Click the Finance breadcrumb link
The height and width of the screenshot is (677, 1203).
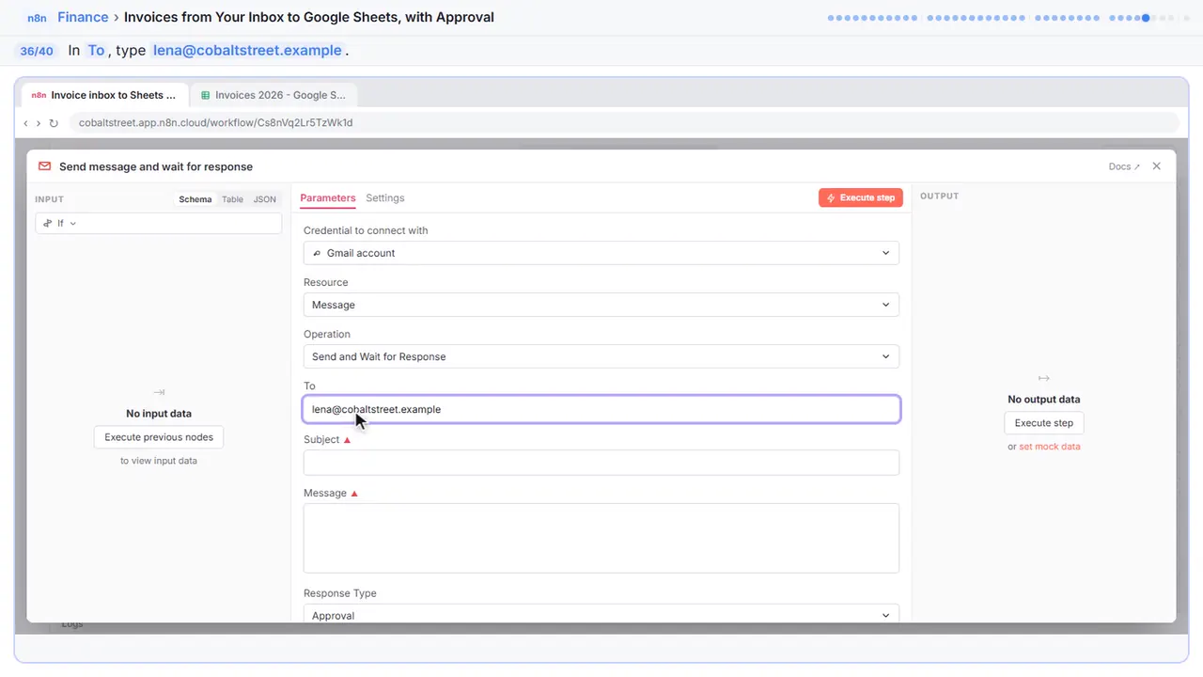pyautogui.click(x=83, y=17)
